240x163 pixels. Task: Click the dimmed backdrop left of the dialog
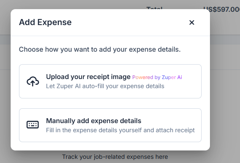click(x=5, y=95)
